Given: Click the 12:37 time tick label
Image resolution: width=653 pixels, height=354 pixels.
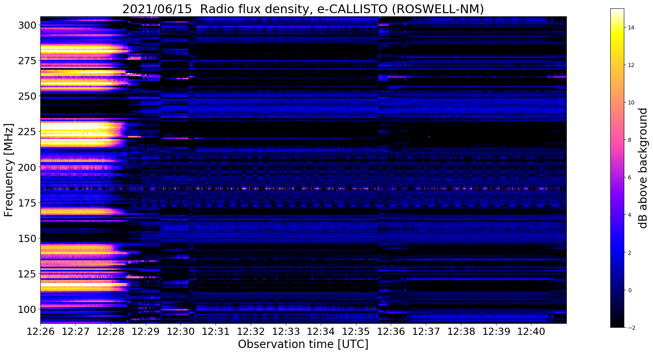Looking at the screenshot, I should click(426, 331).
